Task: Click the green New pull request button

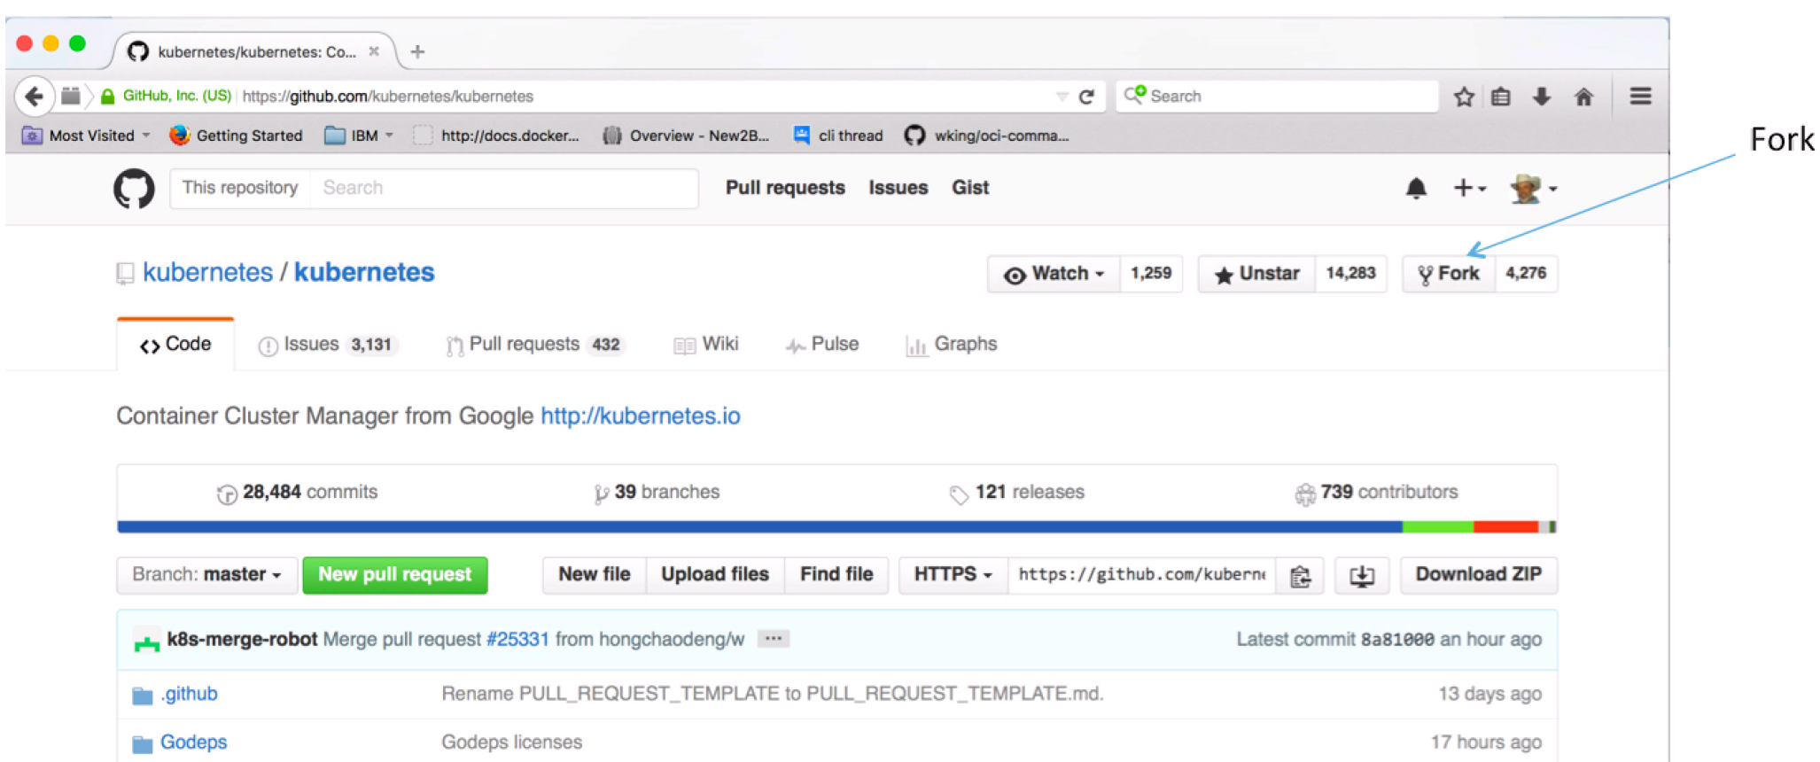Action: tap(395, 575)
